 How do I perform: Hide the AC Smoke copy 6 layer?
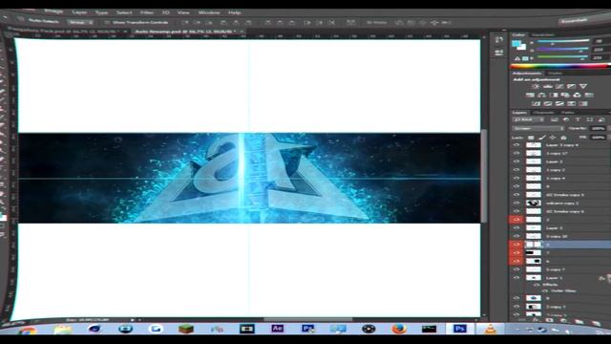[516, 211]
